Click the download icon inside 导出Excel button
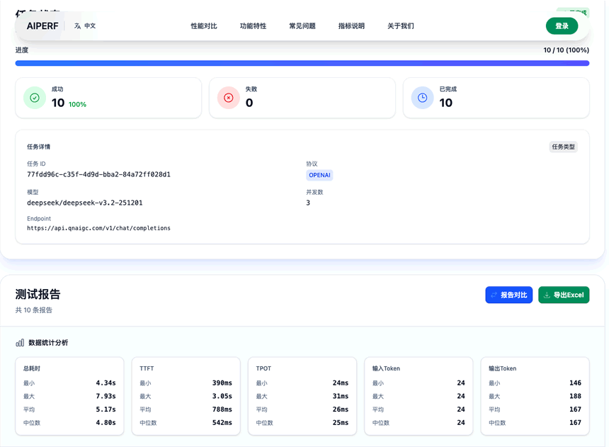Image resolution: width=609 pixels, height=447 pixels. (x=545, y=295)
